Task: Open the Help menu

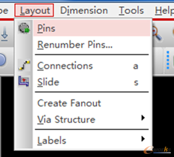Action: [164, 11]
